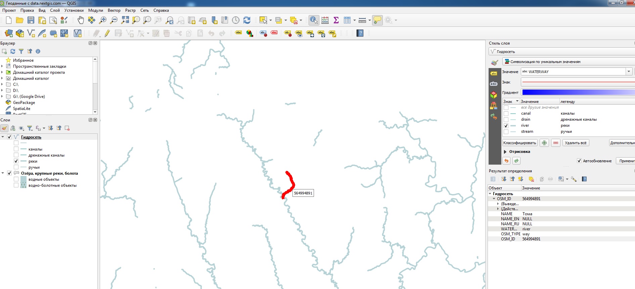Screen dimensions: 635x289
Task: Remove the selected layer icon in the Layers panel
Action: pos(67,128)
